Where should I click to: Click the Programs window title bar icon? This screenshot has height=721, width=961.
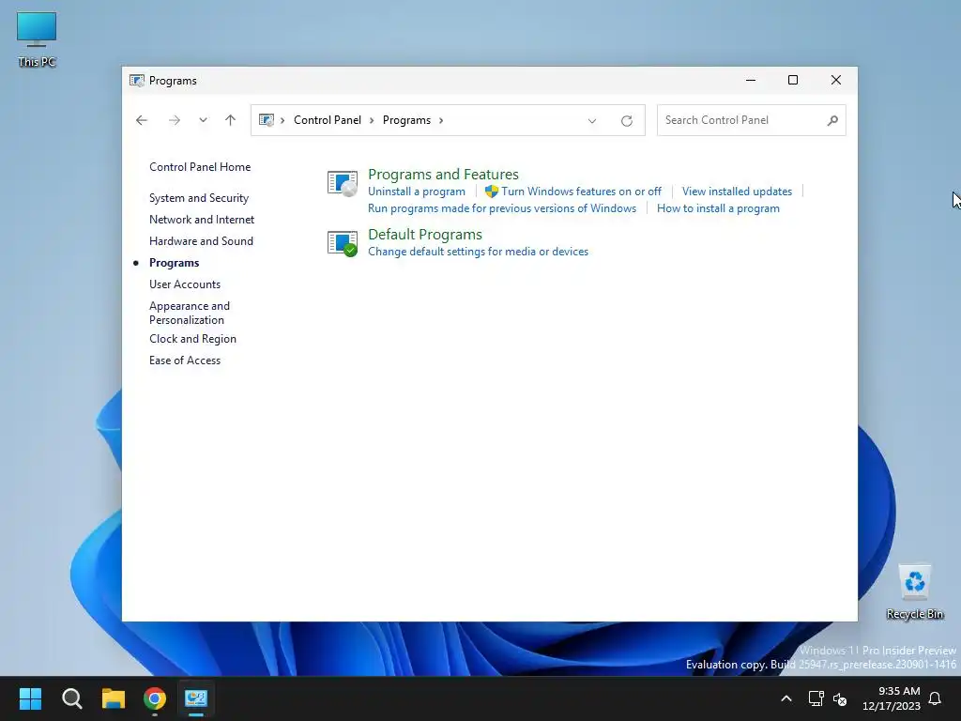point(137,81)
